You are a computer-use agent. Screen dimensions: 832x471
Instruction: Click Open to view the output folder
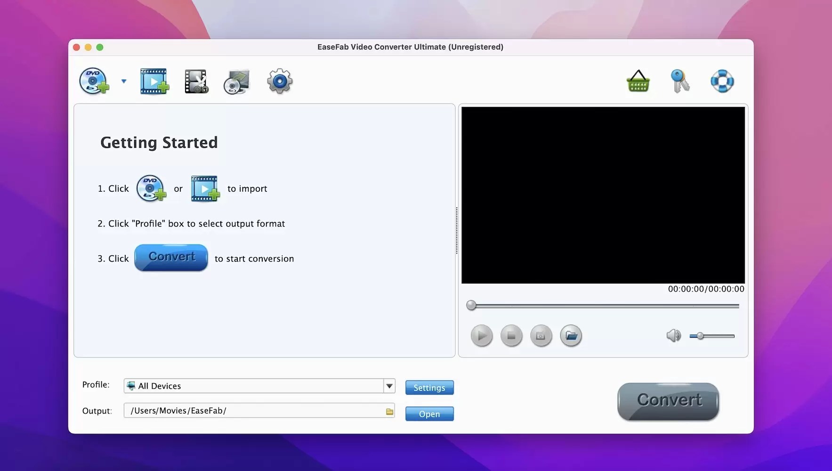(x=429, y=414)
